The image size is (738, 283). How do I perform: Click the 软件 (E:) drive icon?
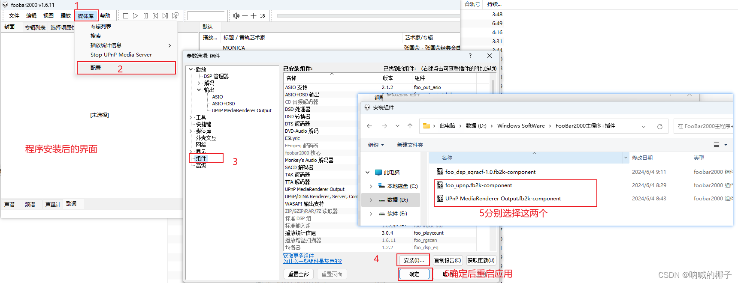pyautogui.click(x=382, y=214)
